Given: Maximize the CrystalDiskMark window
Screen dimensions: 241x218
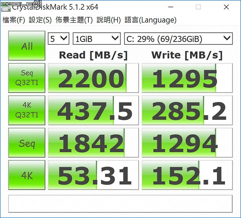Looking at the screenshot, I should (x=198, y=7).
